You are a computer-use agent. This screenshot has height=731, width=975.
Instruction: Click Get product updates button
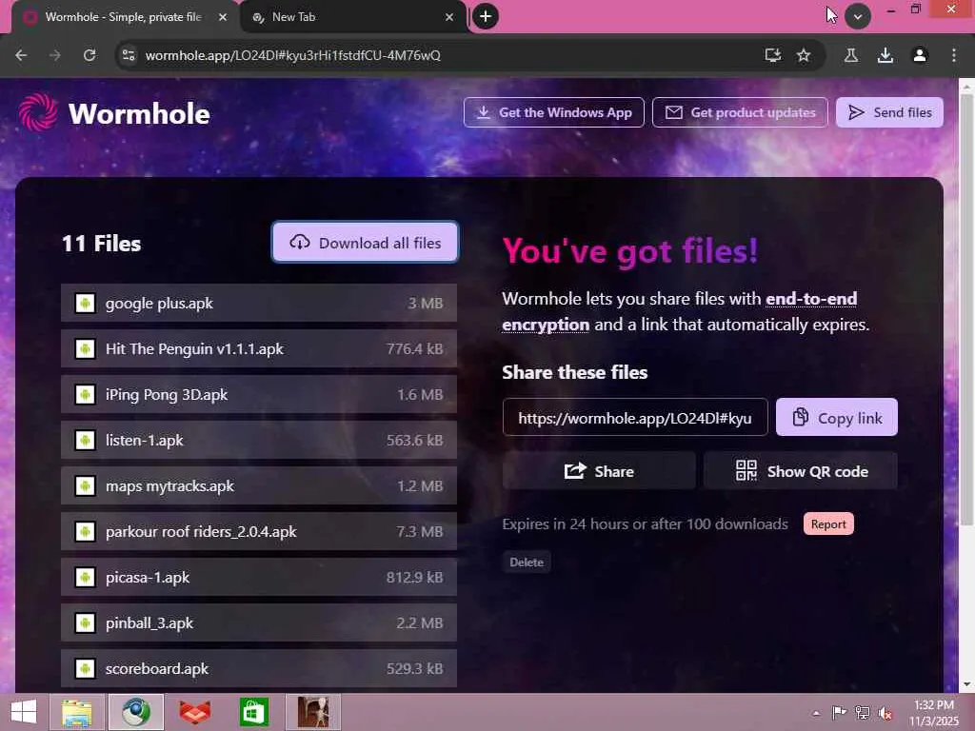740,112
